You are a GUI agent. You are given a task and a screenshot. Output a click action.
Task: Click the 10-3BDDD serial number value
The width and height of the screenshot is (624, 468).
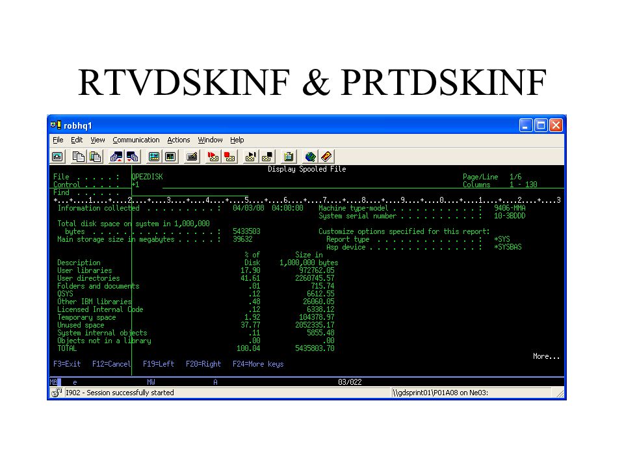tap(510, 216)
